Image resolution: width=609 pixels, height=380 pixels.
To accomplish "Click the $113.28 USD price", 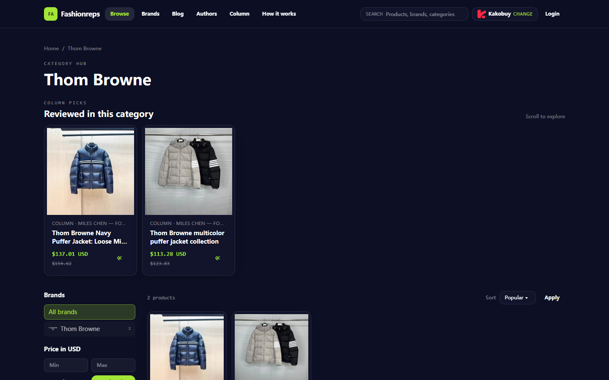I will pyautogui.click(x=168, y=254).
